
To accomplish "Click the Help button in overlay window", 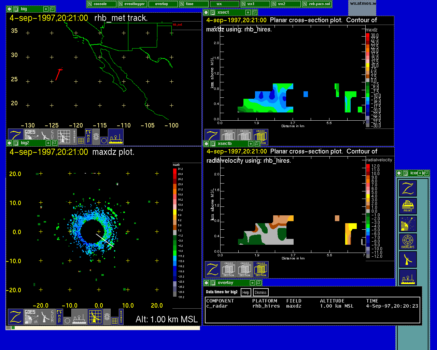I will [x=245, y=292].
